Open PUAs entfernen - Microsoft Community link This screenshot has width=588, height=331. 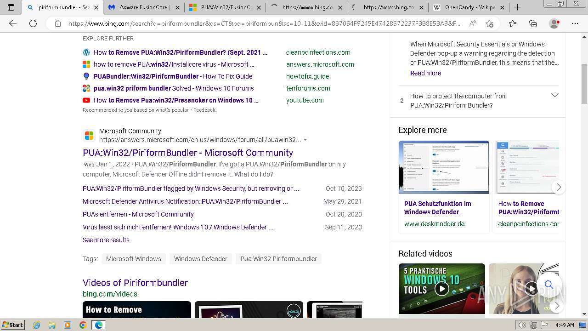138,214
